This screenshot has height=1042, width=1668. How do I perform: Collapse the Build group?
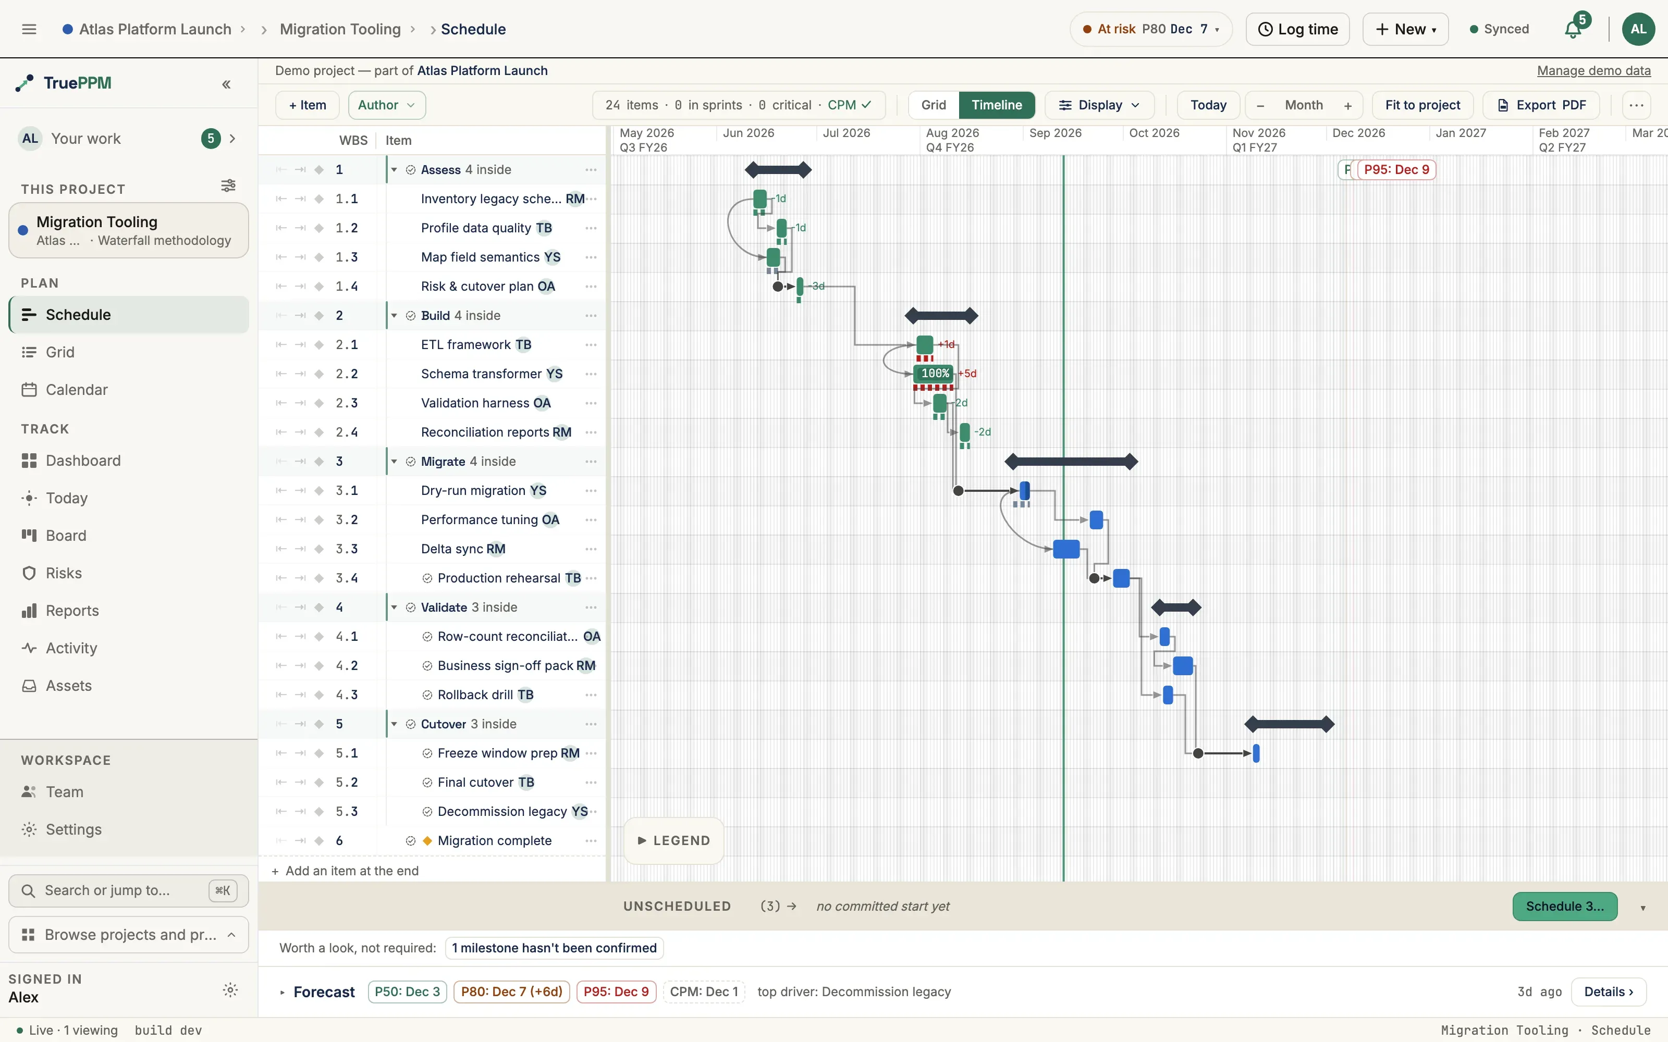394,316
